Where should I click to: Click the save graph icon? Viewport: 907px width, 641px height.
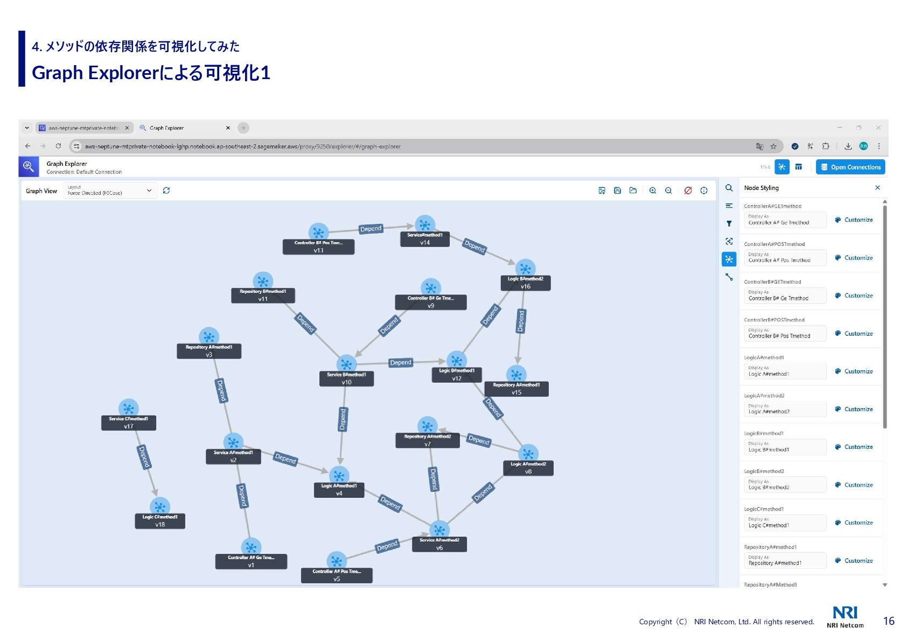pyautogui.click(x=617, y=191)
